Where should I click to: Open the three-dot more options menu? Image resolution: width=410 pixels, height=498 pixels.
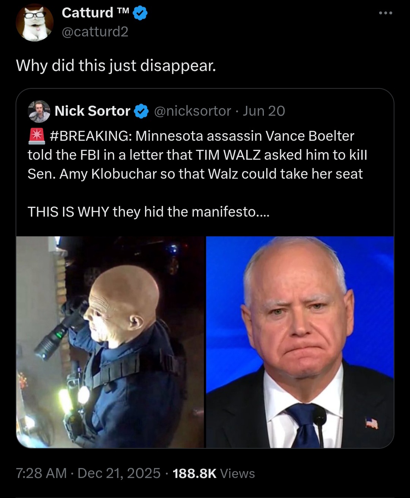click(385, 13)
